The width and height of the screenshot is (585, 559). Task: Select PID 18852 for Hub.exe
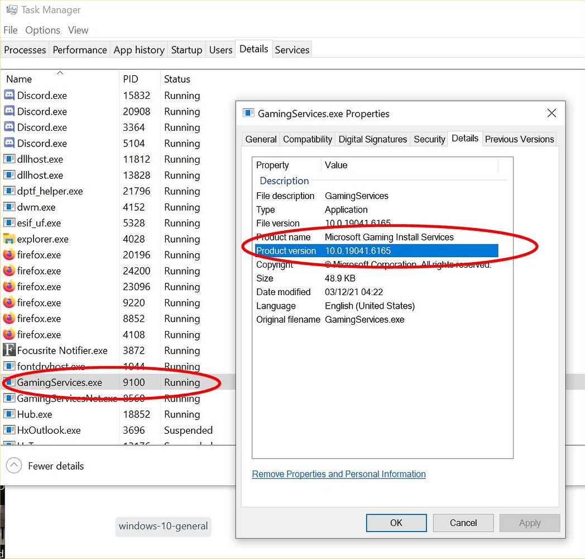click(136, 414)
